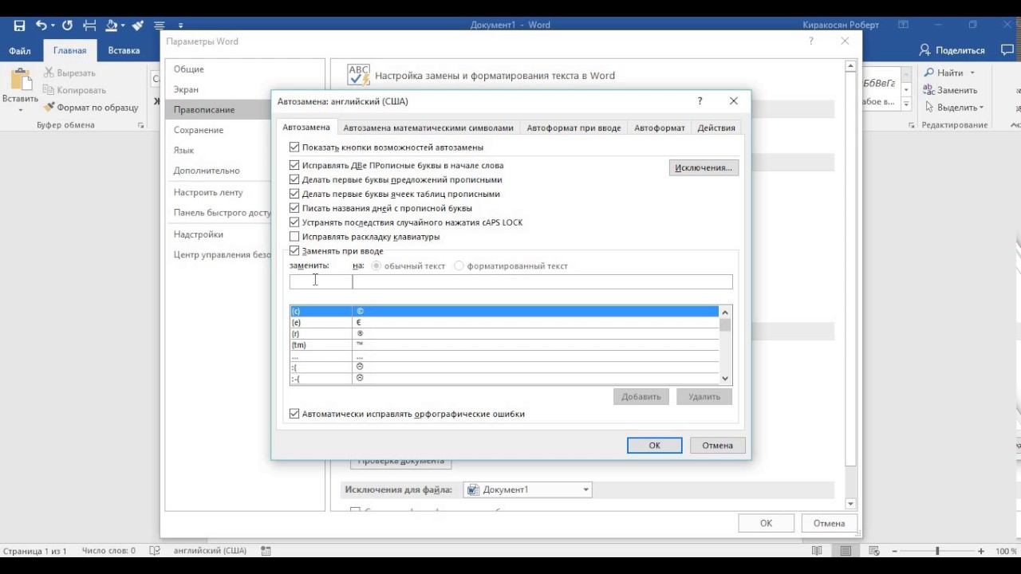Click the Копировать icon in the ribbon
Screen dimensions: 1021x574
(49, 90)
